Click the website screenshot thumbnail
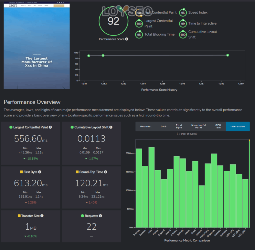This screenshot has width=255, height=250. click(36, 45)
